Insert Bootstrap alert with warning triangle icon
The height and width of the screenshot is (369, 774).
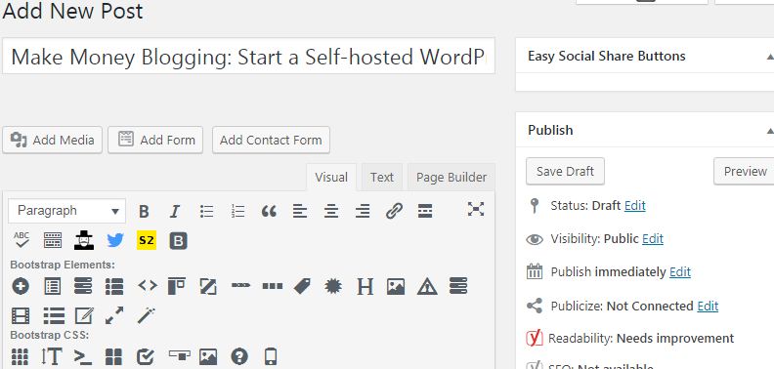(427, 286)
